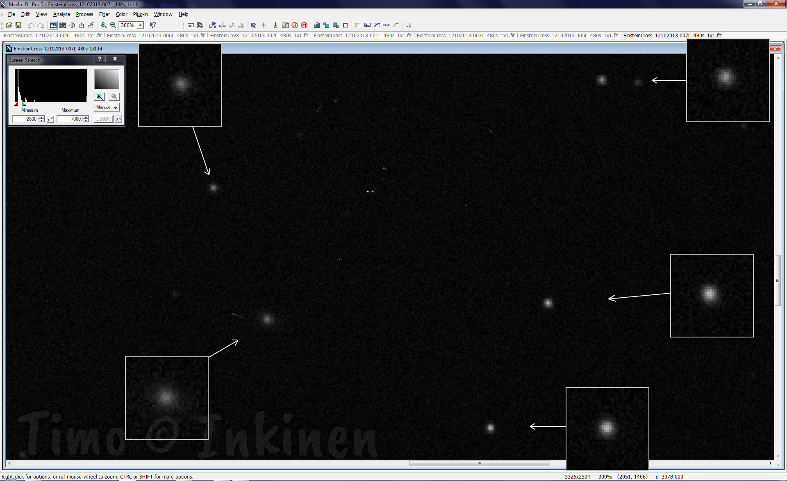787x481 pixels.
Task: Click the toolbar zoom out magnifier
Action: pyautogui.click(x=113, y=25)
